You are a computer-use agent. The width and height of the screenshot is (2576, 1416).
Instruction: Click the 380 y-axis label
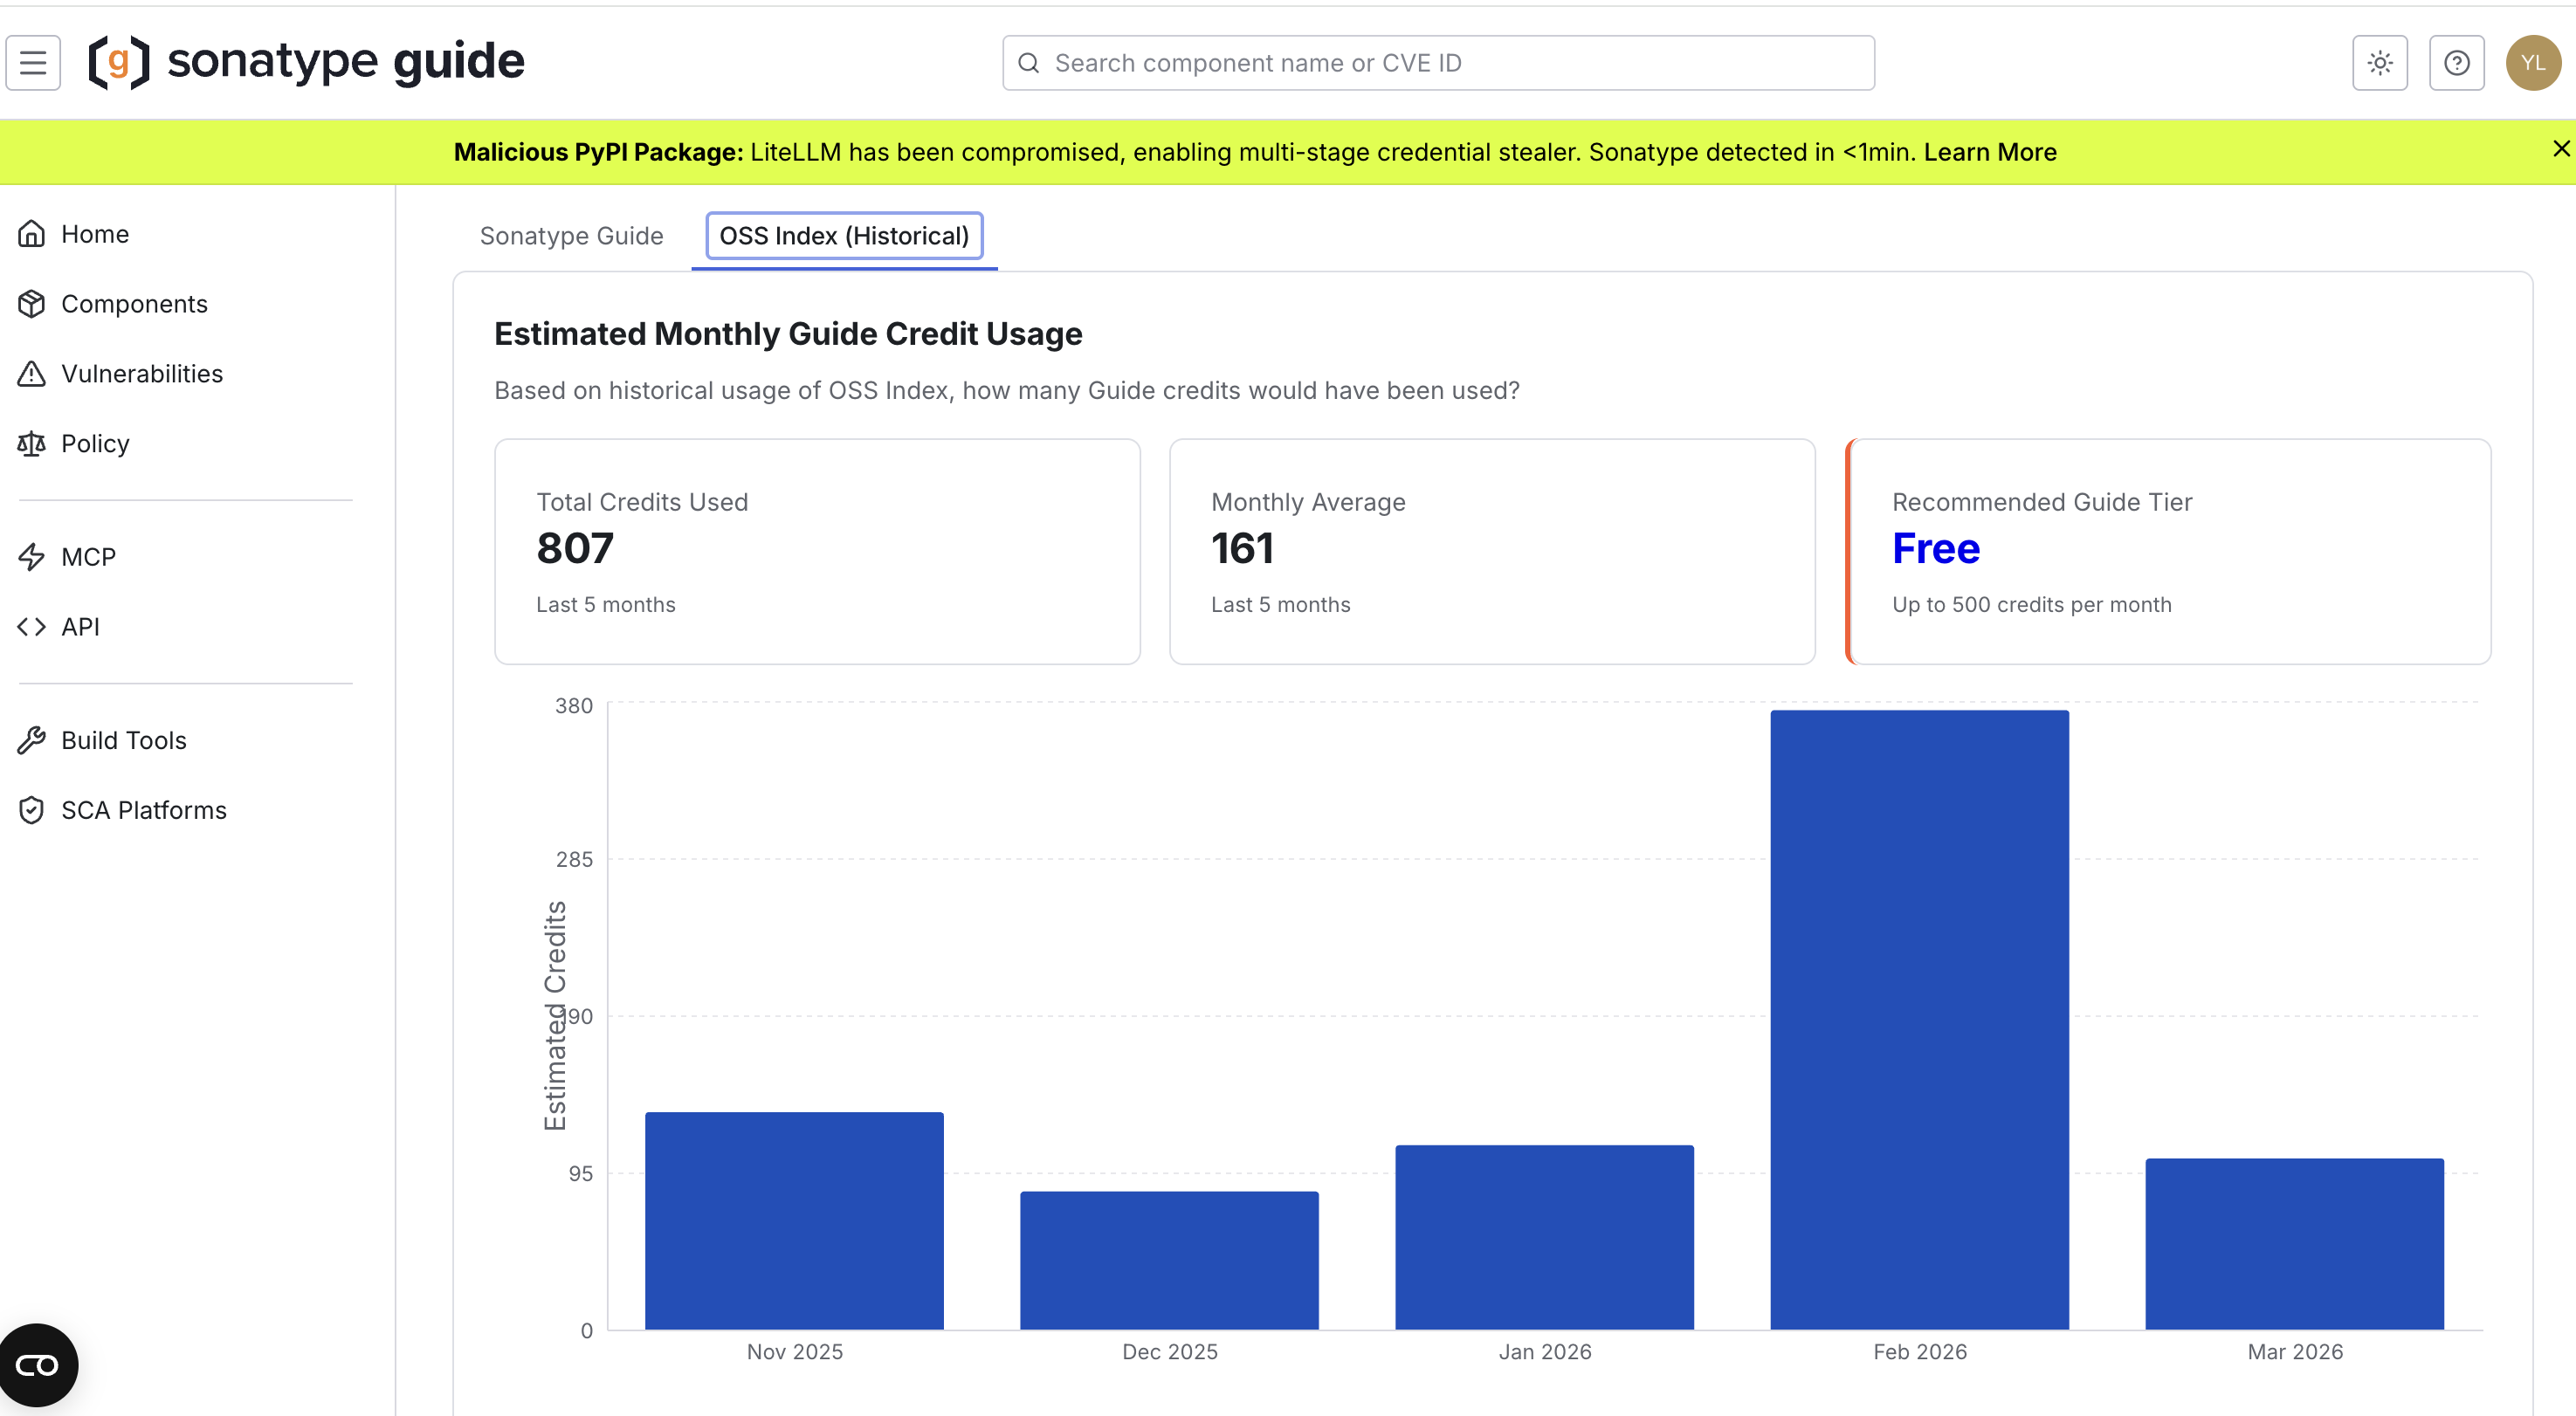point(574,706)
